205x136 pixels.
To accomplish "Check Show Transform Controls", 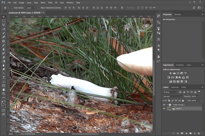I will tap(39, 8).
